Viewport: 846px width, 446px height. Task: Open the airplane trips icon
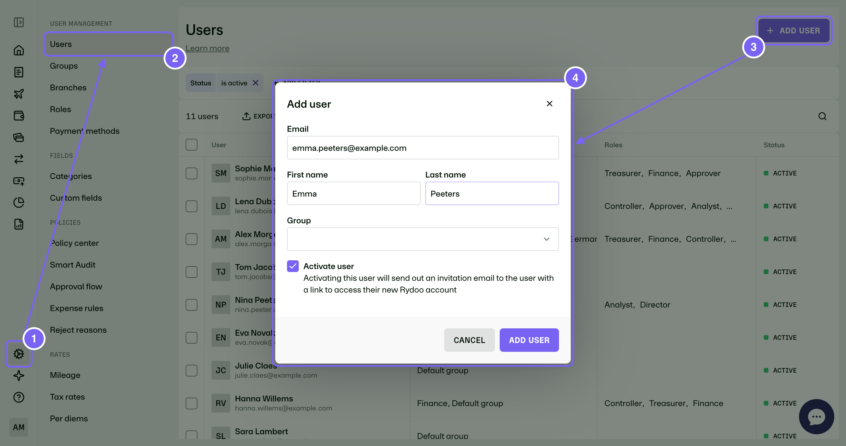coord(19,94)
